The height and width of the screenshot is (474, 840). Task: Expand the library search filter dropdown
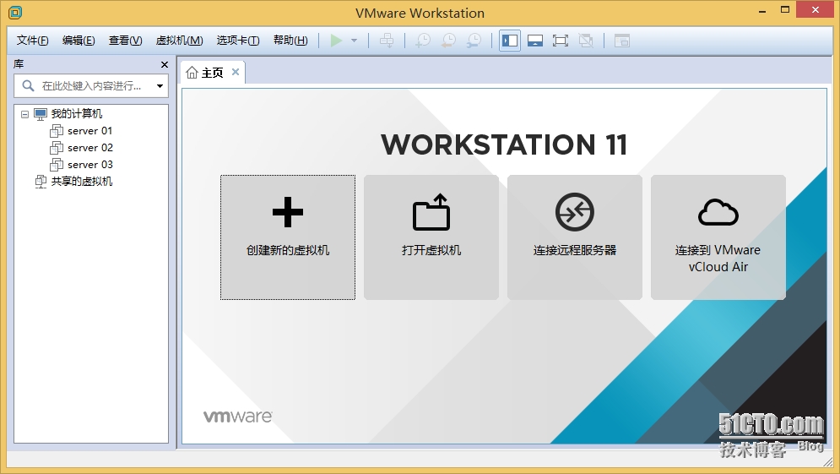[x=160, y=86]
